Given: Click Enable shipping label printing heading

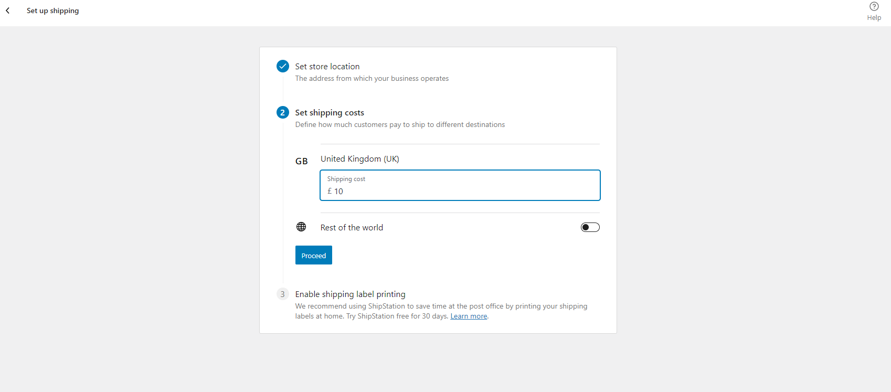Looking at the screenshot, I should point(351,294).
